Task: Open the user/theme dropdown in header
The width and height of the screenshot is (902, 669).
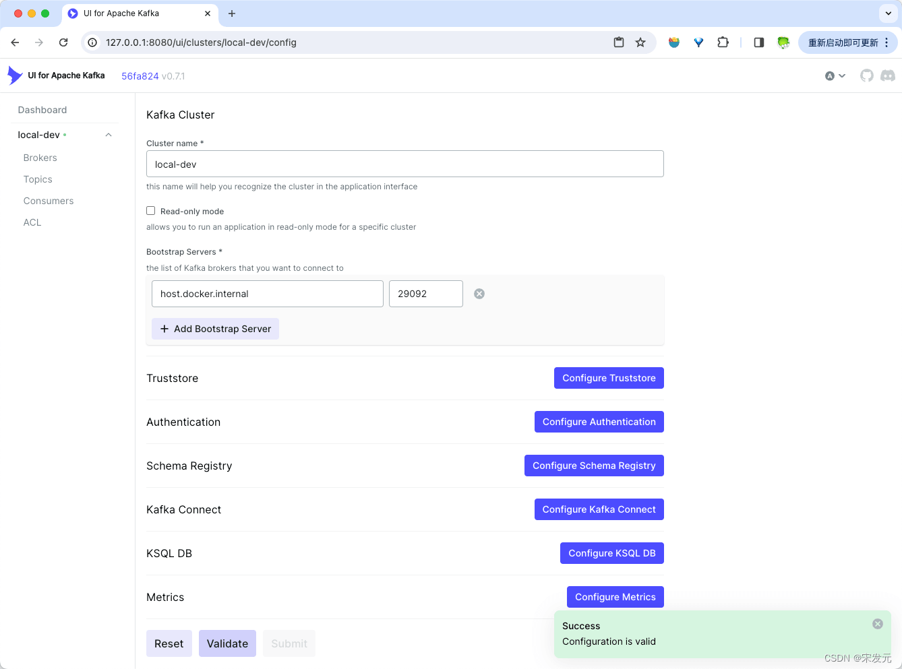Action: (835, 76)
